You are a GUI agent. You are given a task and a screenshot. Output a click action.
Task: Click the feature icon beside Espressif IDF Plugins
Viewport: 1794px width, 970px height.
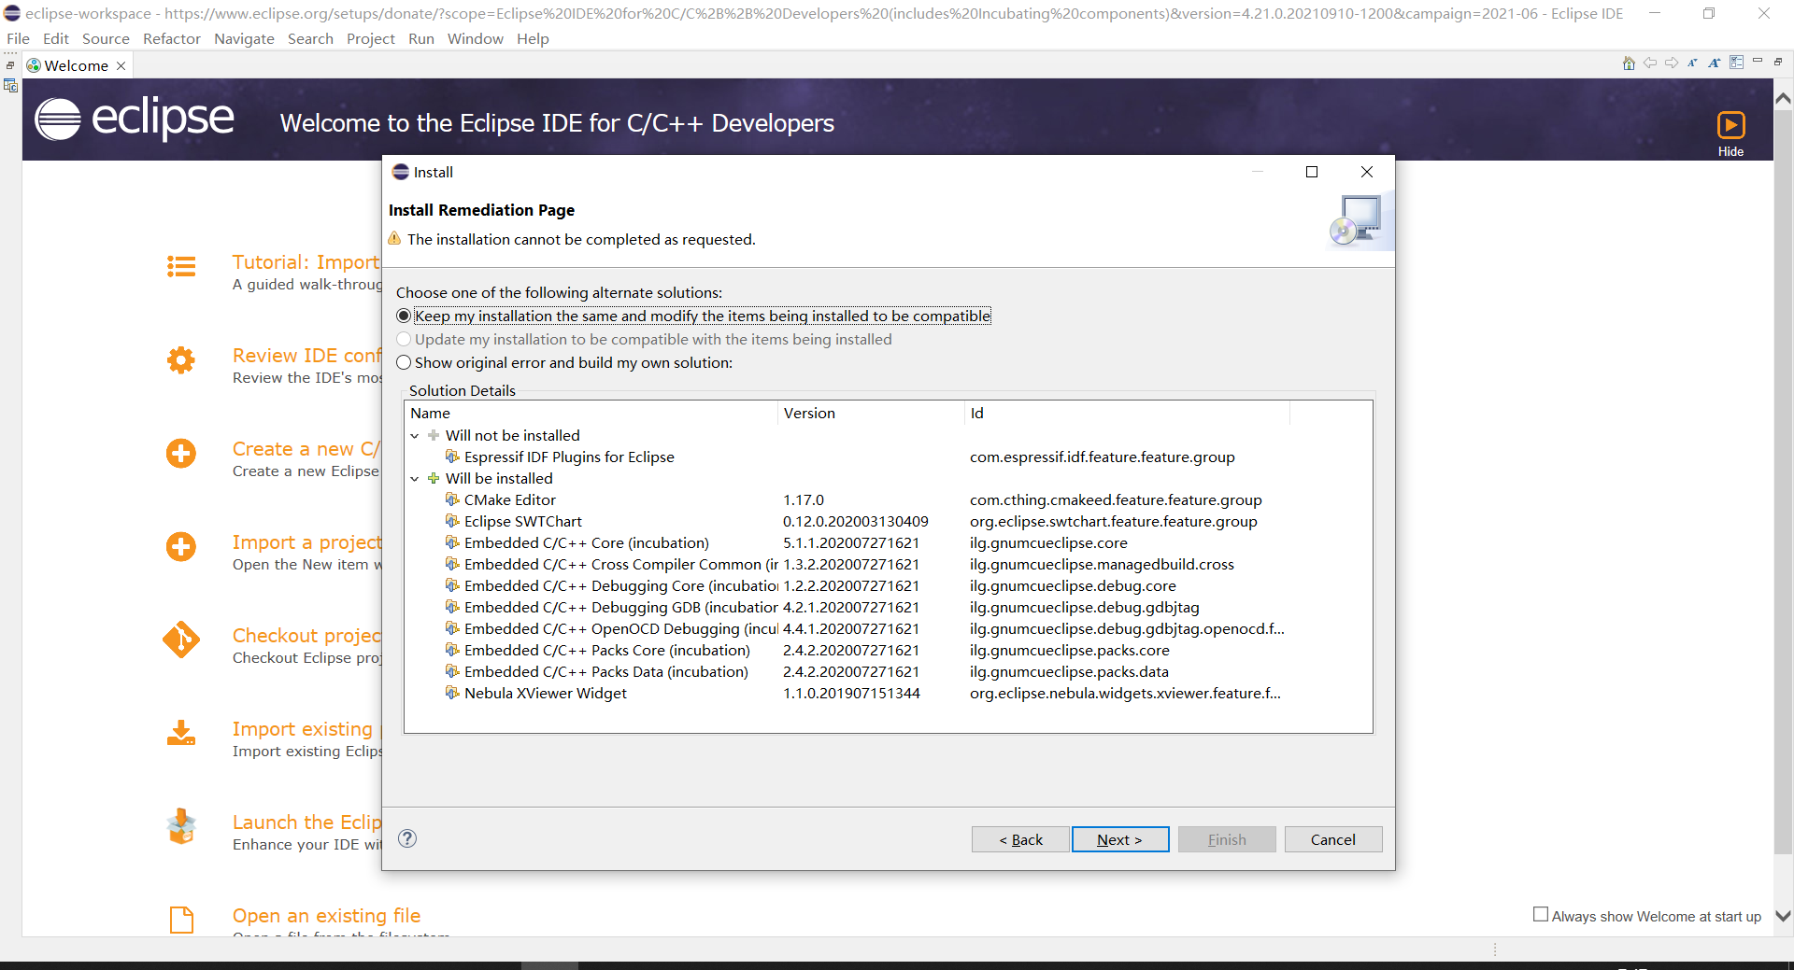pyautogui.click(x=452, y=457)
